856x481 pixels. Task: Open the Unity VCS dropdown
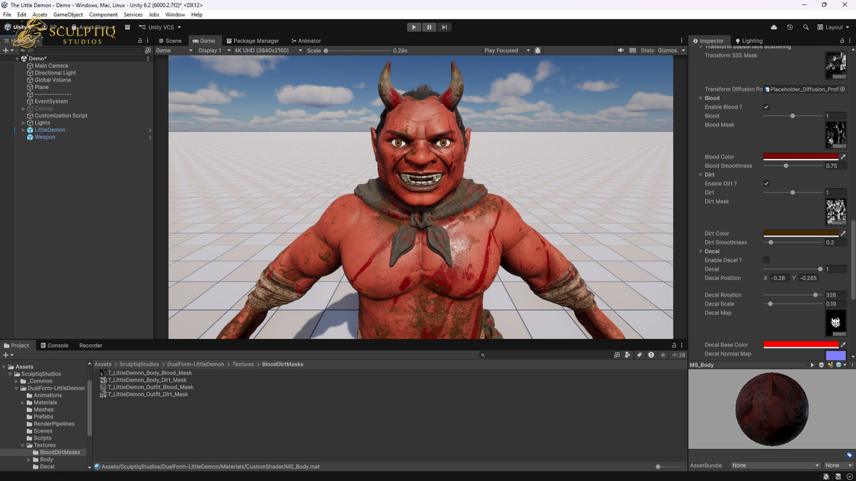tap(160, 27)
